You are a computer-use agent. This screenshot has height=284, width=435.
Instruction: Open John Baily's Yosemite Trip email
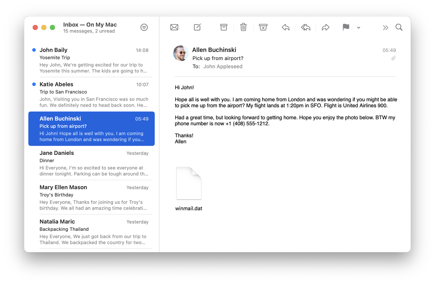point(92,60)
